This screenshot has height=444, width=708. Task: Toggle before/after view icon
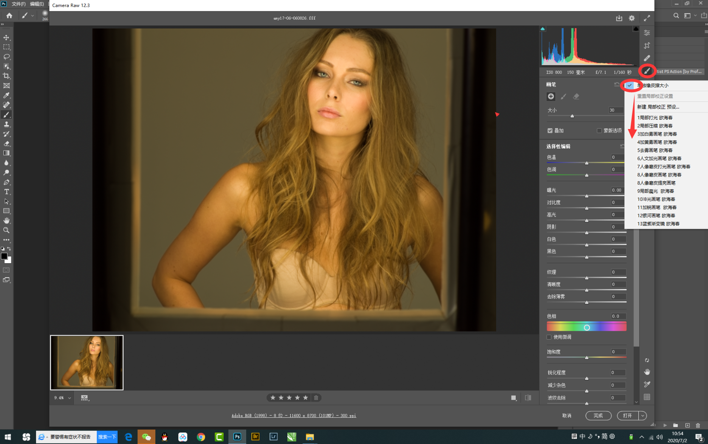(528, 398)
